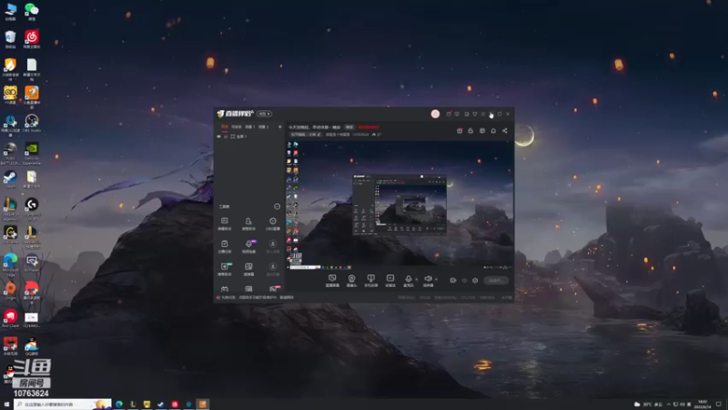Click the start live button at bottom right

[x=496, y=281]
